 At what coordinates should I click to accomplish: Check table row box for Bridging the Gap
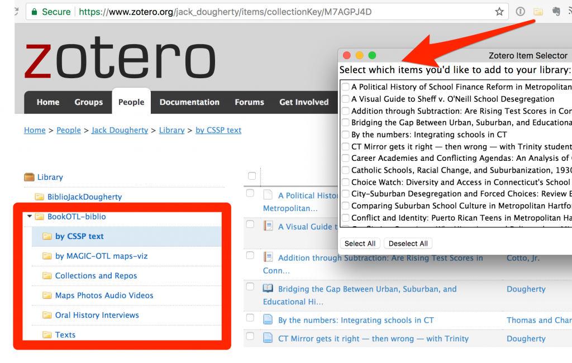[x=250, y=286]
